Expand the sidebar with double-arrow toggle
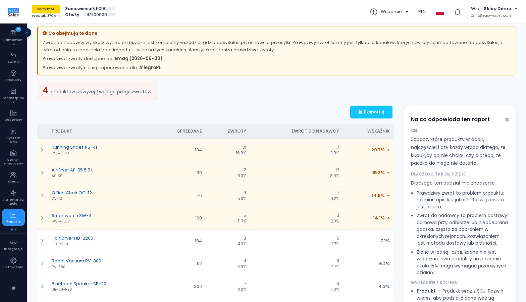This screenshot has width=526, height=302. (x=27, y=33)
